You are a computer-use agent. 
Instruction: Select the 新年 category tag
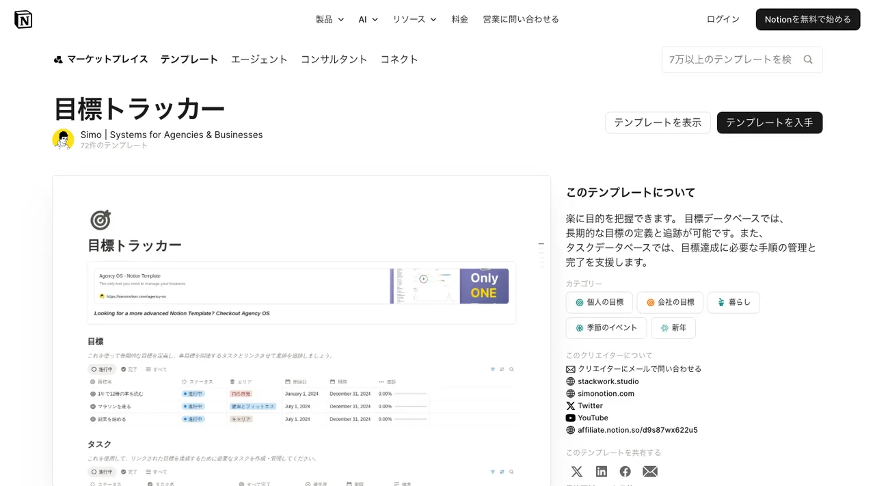click(673, 327)
